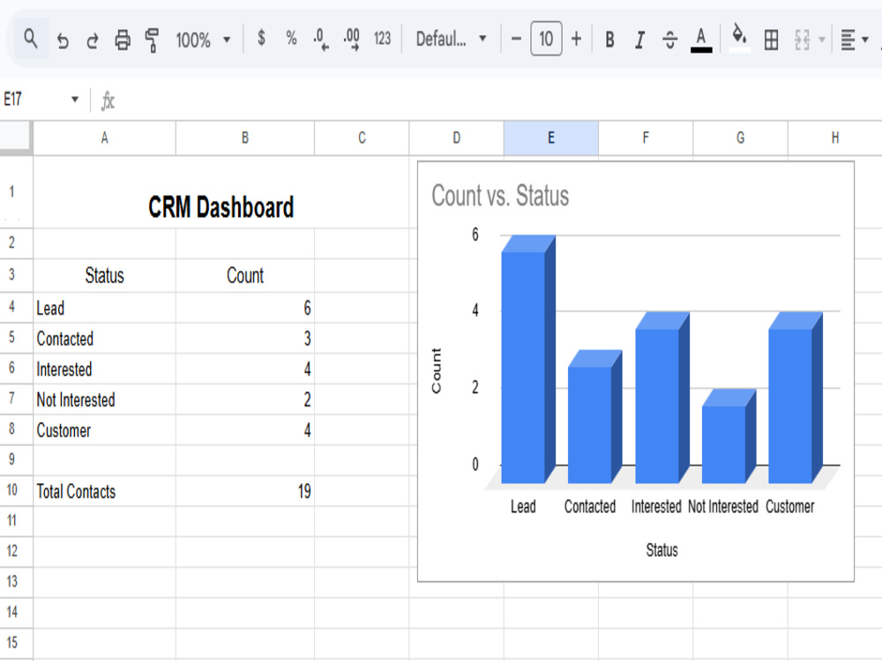
Task: Select the cell containing 19
Action: coord(245,491)
